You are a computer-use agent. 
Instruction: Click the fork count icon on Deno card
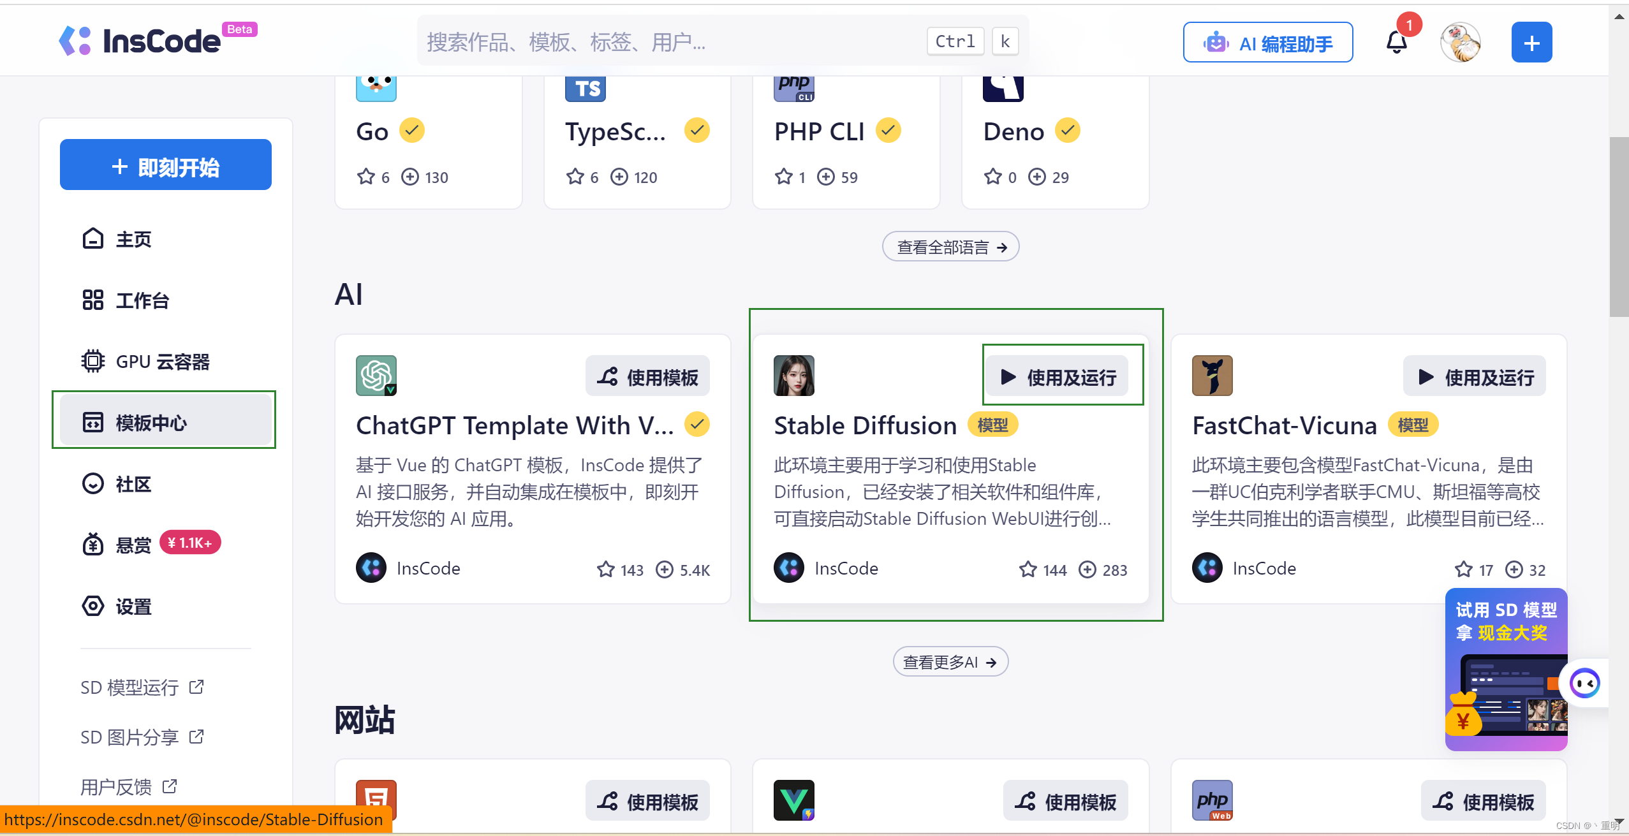coord(1037,177)
